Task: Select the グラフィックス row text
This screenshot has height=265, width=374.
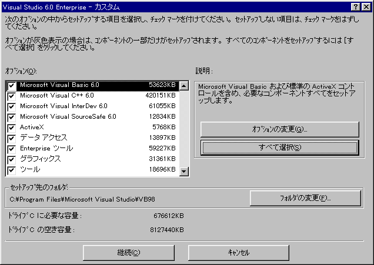Action: [x=41, y=159]
